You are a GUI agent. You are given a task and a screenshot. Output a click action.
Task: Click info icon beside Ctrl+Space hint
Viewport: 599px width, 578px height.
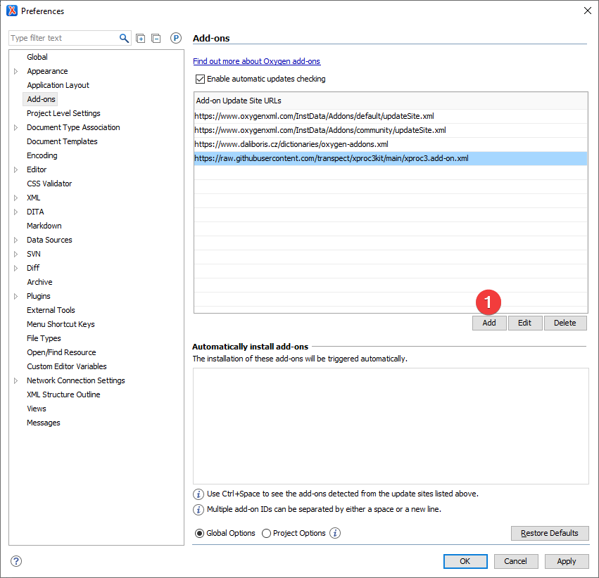pyautogui.click(x=198, y=494)
